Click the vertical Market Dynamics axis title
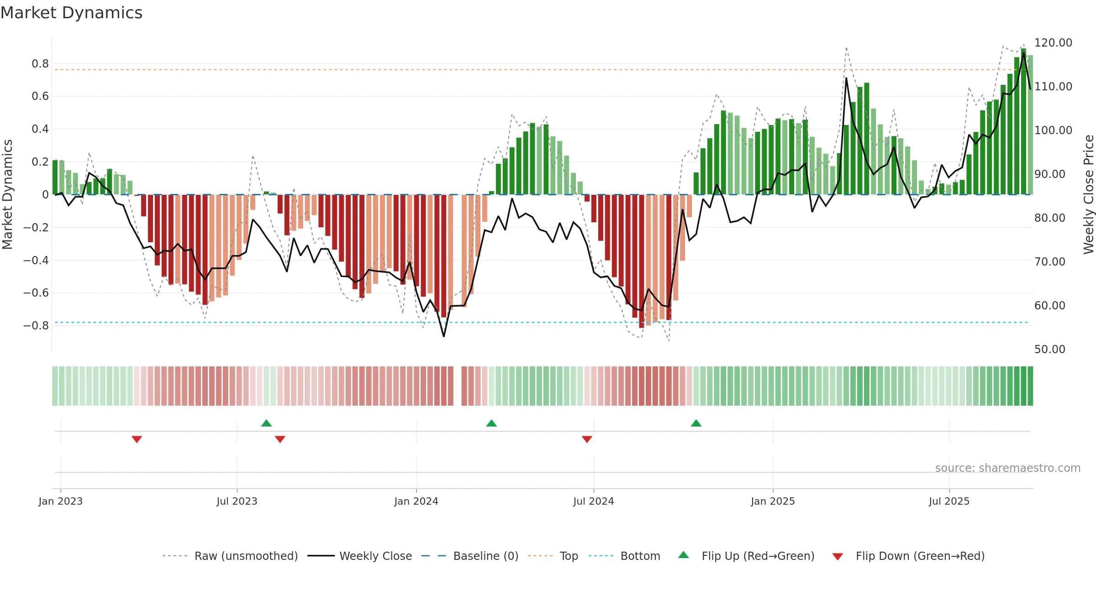Image resolution: width=1096 pixels, height=616 pixels. coord(7,194)
